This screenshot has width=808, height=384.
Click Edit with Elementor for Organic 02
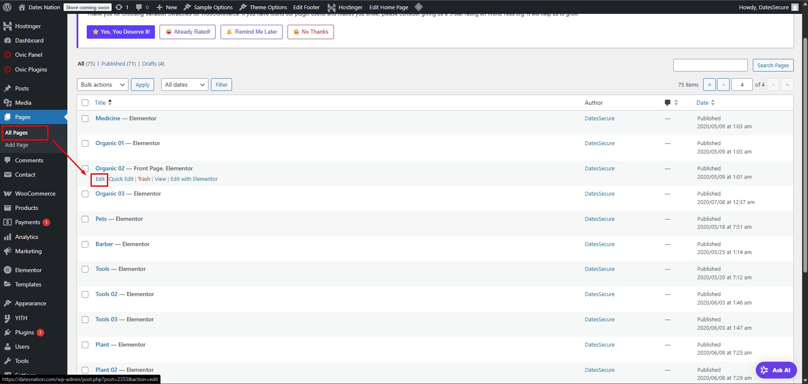[x=194, y=179]
